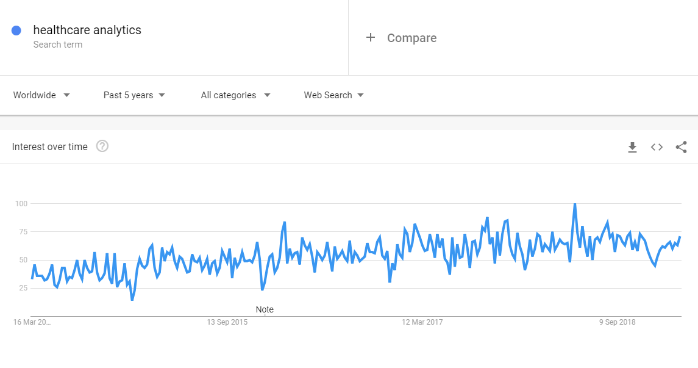The width and height of the screenshot is (698, 368).
Task: Download the Interest over time data
Action: click(632, 147)
